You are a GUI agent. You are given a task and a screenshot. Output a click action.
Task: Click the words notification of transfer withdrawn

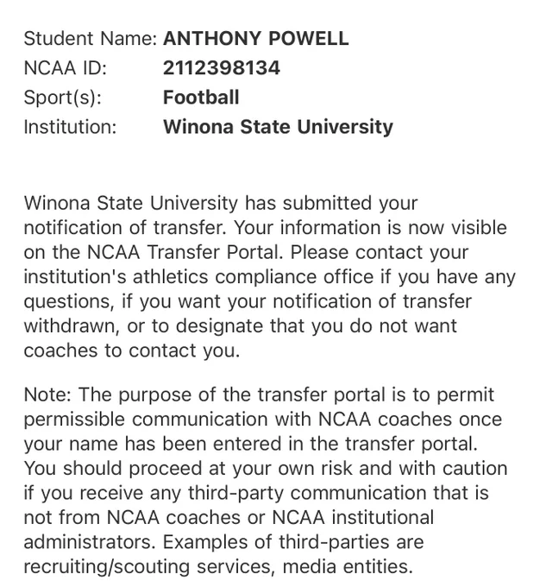pos(248,313)
